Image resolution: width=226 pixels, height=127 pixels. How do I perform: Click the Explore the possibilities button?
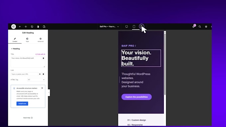point(137,97)
